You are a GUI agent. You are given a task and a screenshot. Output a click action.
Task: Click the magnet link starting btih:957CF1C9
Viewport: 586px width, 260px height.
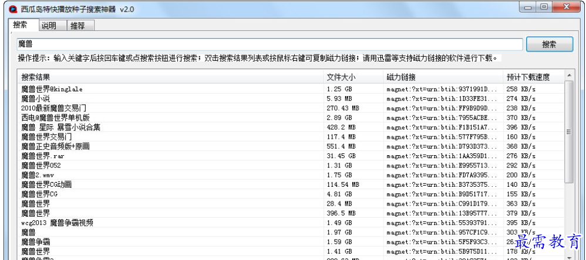(442, 232)
